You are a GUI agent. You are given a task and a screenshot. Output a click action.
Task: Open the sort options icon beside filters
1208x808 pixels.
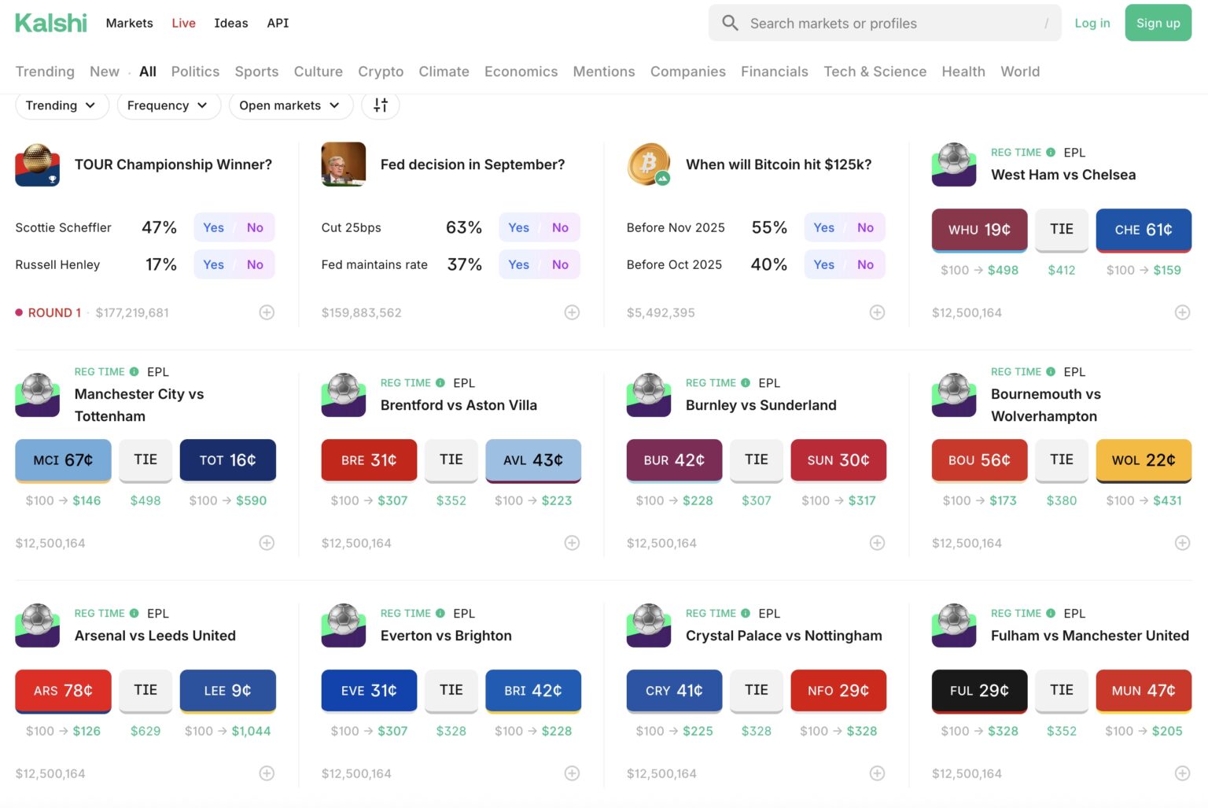click(x=381, y=105)
